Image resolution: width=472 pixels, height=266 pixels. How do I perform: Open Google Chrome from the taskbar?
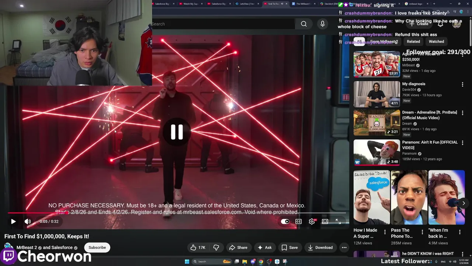(x=261, y=262)
